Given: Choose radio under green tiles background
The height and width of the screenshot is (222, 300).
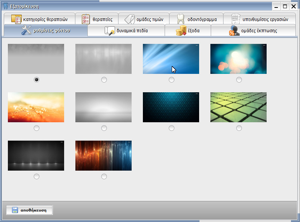Looking at the screenshot, I should [x=239, y=128].
